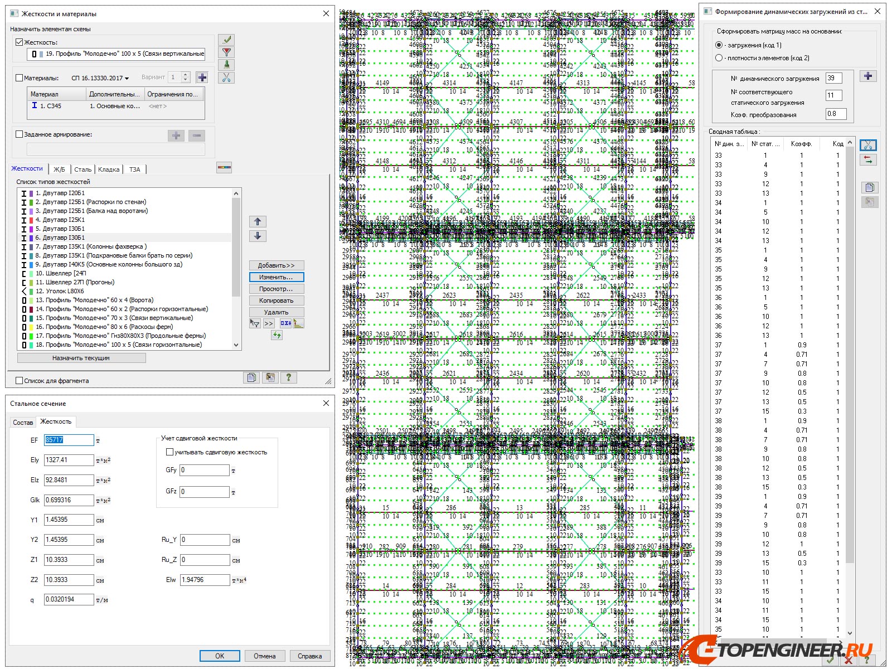Open the Состав tab in Стальное сечение

pos(23,423)
